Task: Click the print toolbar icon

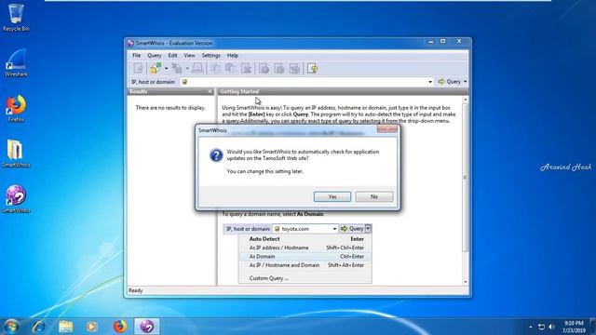Action: (x=197, y=68)
